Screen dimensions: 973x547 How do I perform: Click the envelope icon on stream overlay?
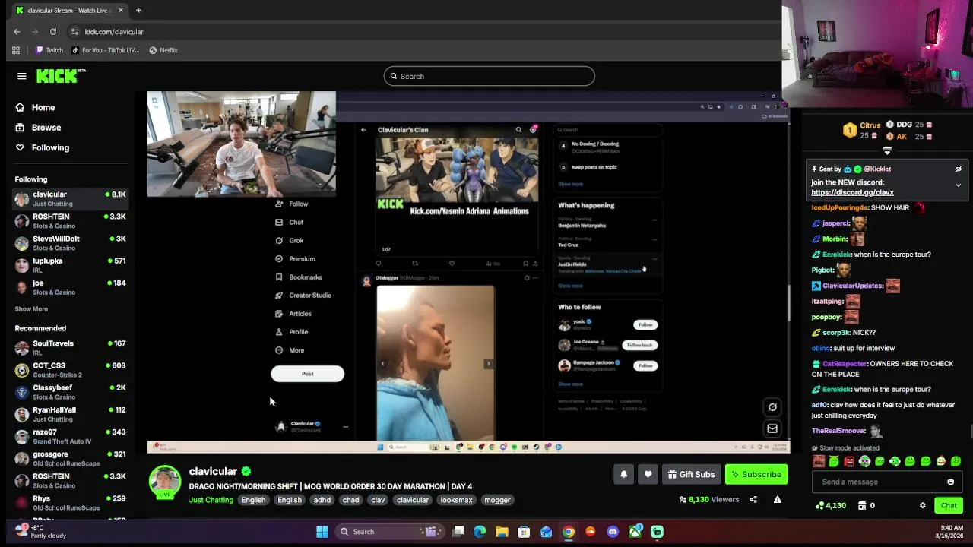[772, 428]
